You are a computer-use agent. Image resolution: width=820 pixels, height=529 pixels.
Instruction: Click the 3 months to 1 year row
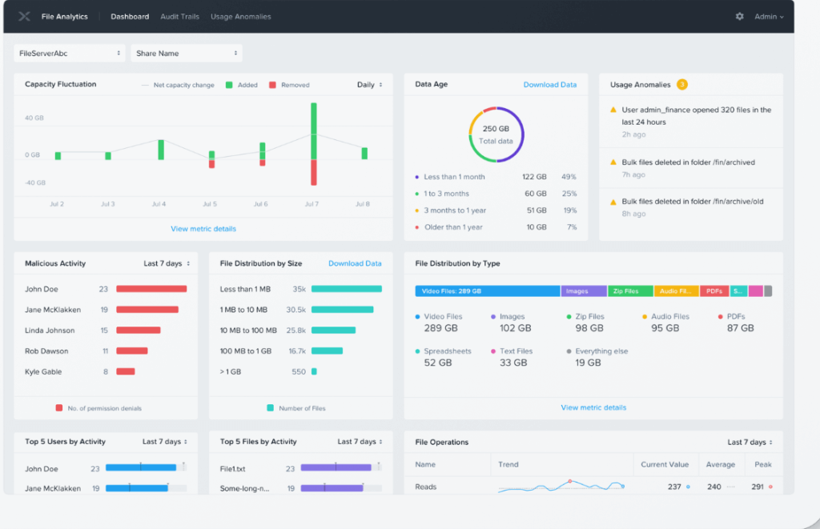pos(496,210)
